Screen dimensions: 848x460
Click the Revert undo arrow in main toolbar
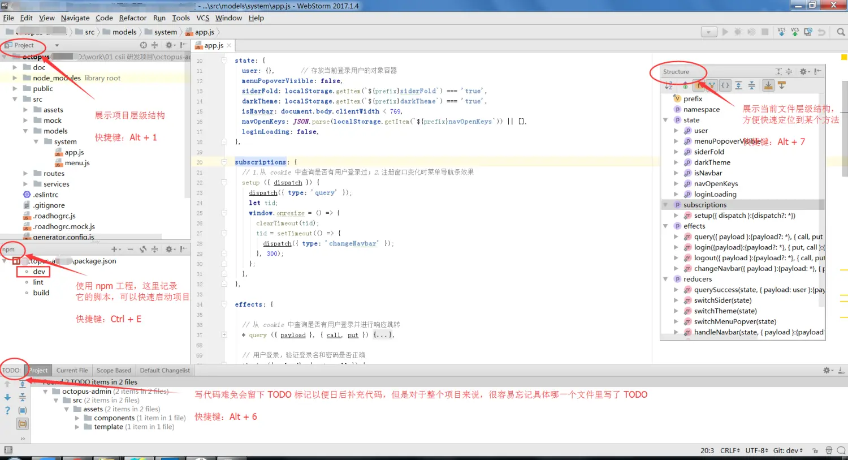(x=822, y=32)
